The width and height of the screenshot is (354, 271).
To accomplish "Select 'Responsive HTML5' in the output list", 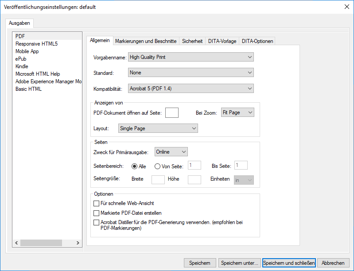I will [36, 44].
